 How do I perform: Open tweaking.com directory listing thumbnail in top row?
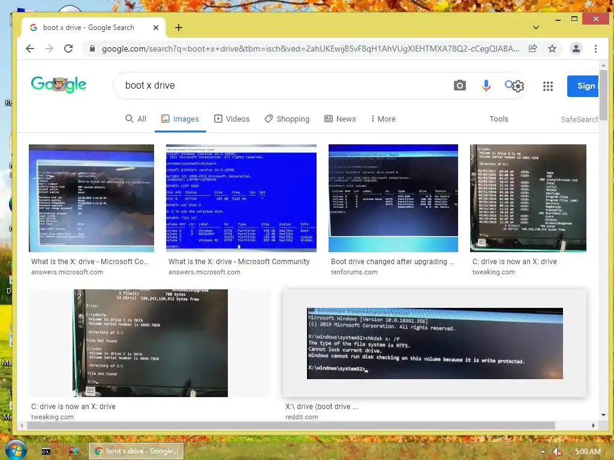tap(528, 198)
